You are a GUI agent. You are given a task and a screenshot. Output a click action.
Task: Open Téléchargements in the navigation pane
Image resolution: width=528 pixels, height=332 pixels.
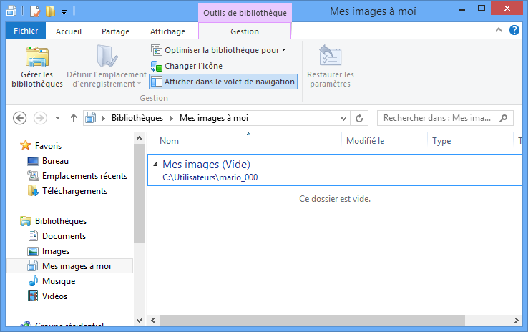(74, 191)
